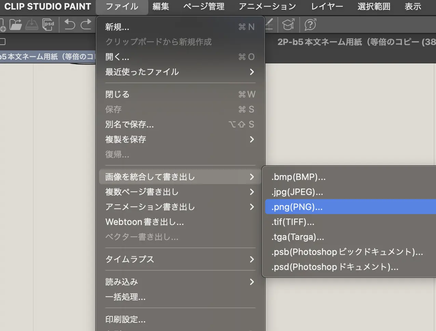Image resolution: width=436 pixels, height=331 pixels.
Task: Click the undo arrow icon
Action: [69, 25]
